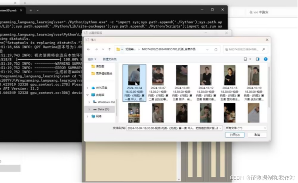Select second-row thumbnail with two people at table
The width and height of the screenshot is (298, 183).
click(134, 113)
